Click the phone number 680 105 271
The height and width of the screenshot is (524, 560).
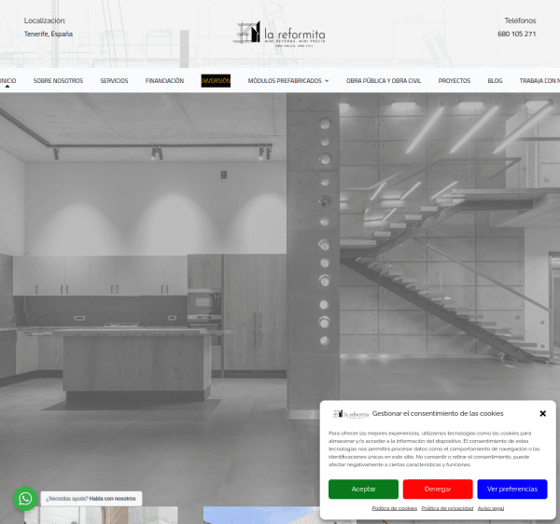[x=516, y=34]
